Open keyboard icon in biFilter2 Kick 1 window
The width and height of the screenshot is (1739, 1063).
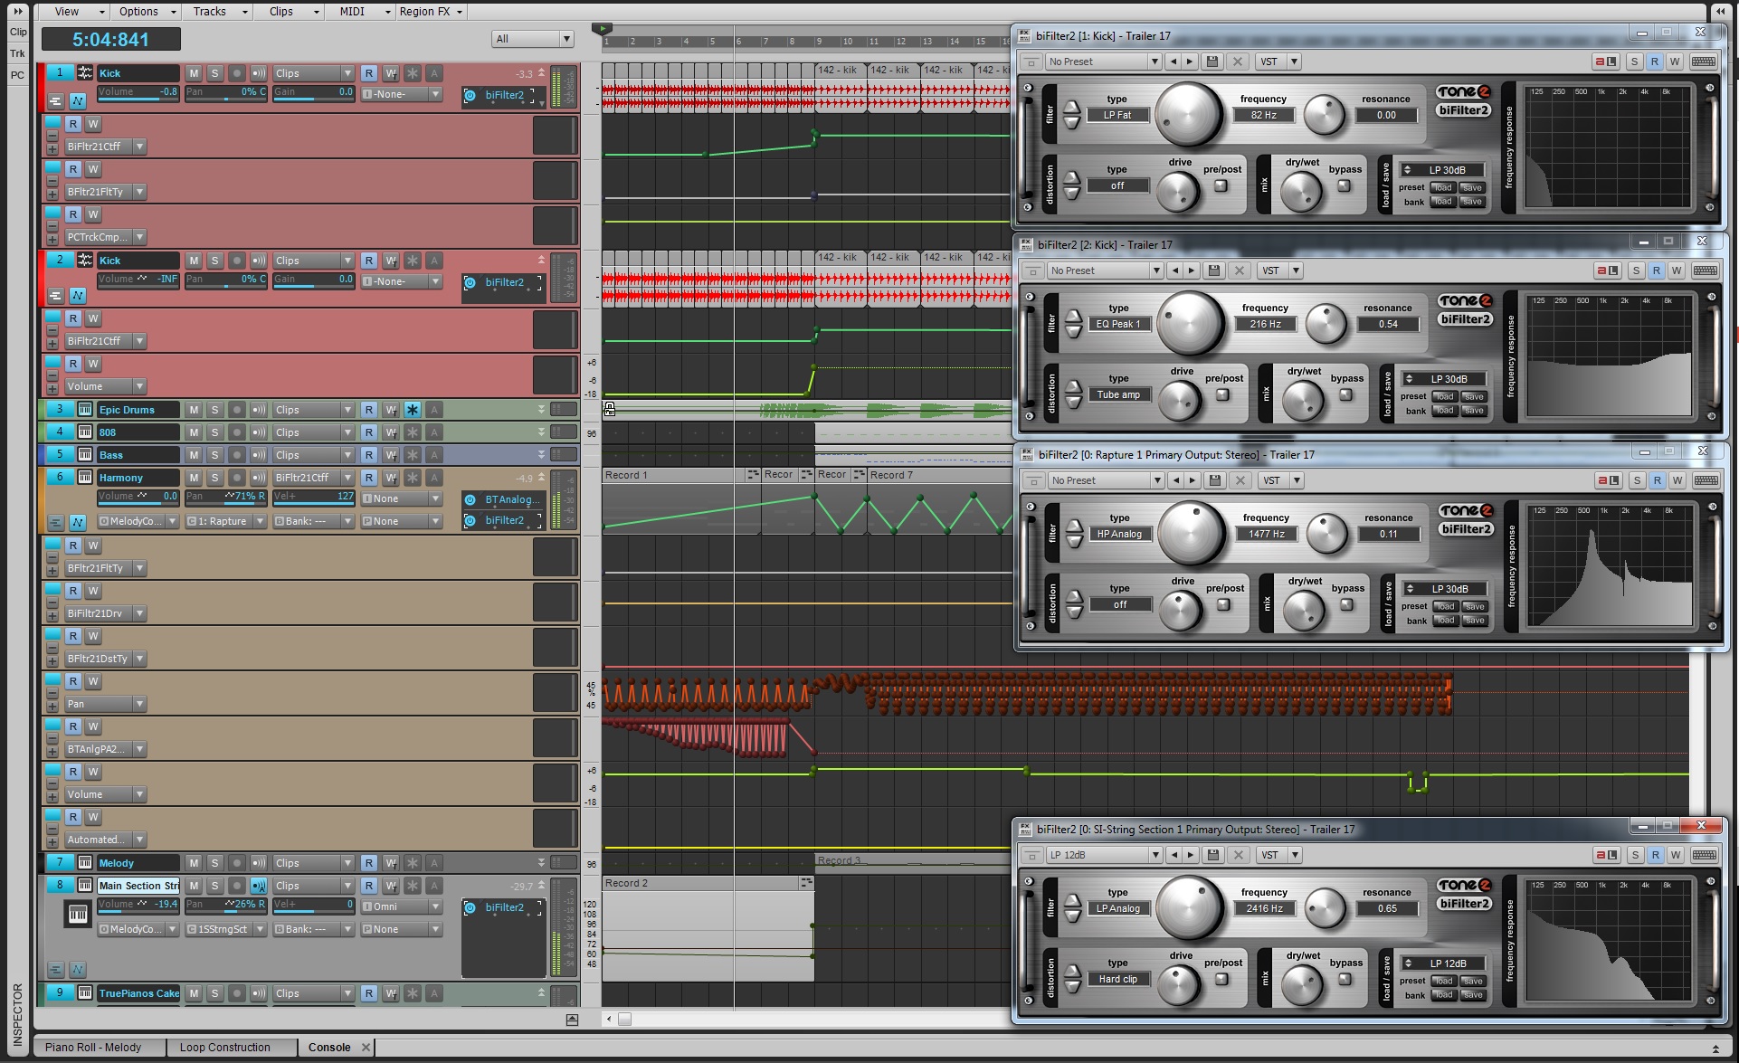point(1703,62)
